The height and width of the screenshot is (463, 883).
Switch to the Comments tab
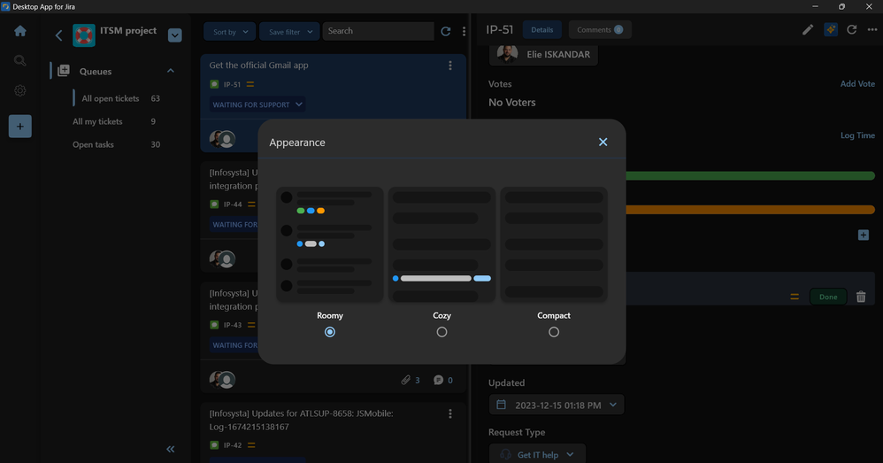[600, 30]
